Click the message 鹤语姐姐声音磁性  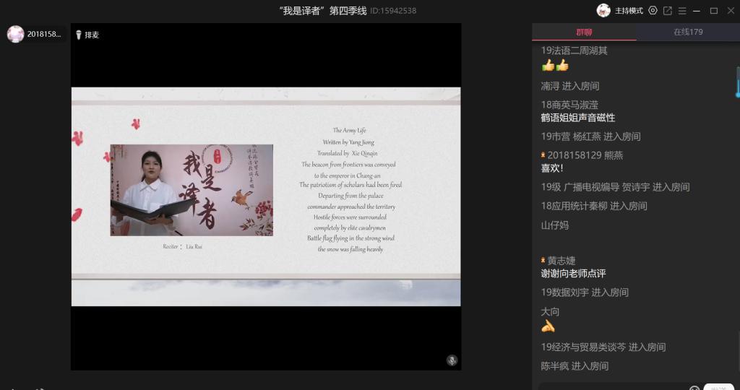(x=578, y=118)
